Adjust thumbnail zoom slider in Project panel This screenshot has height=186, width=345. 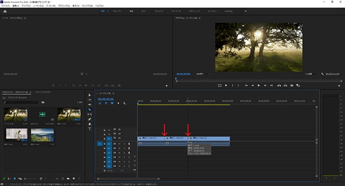(x=30, y=179)
